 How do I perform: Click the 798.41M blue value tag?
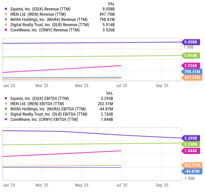192,72
